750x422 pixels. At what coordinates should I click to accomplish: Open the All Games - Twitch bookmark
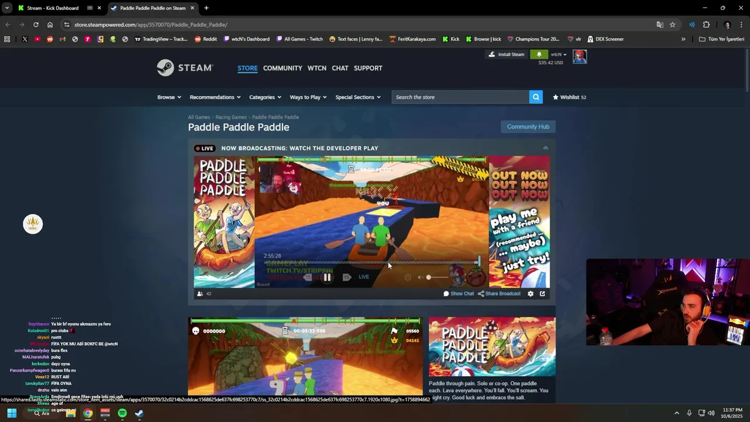pos(299,39)
